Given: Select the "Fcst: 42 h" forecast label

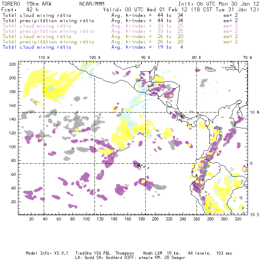Looking at the screenshot, I should click(20, 10).
